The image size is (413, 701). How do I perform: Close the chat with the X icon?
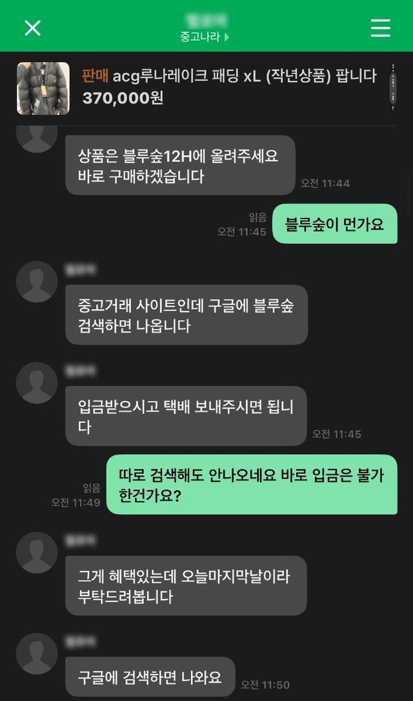click(32, 28)
